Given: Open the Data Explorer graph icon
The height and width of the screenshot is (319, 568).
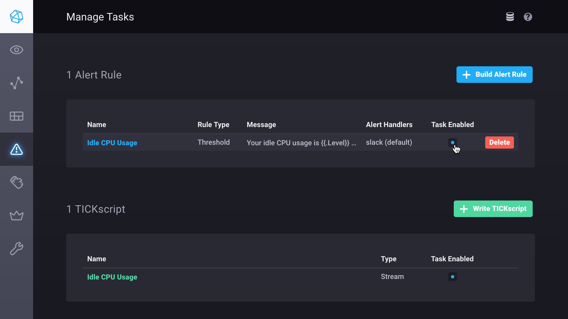Looking at the screenshot, I should point(17,83).
